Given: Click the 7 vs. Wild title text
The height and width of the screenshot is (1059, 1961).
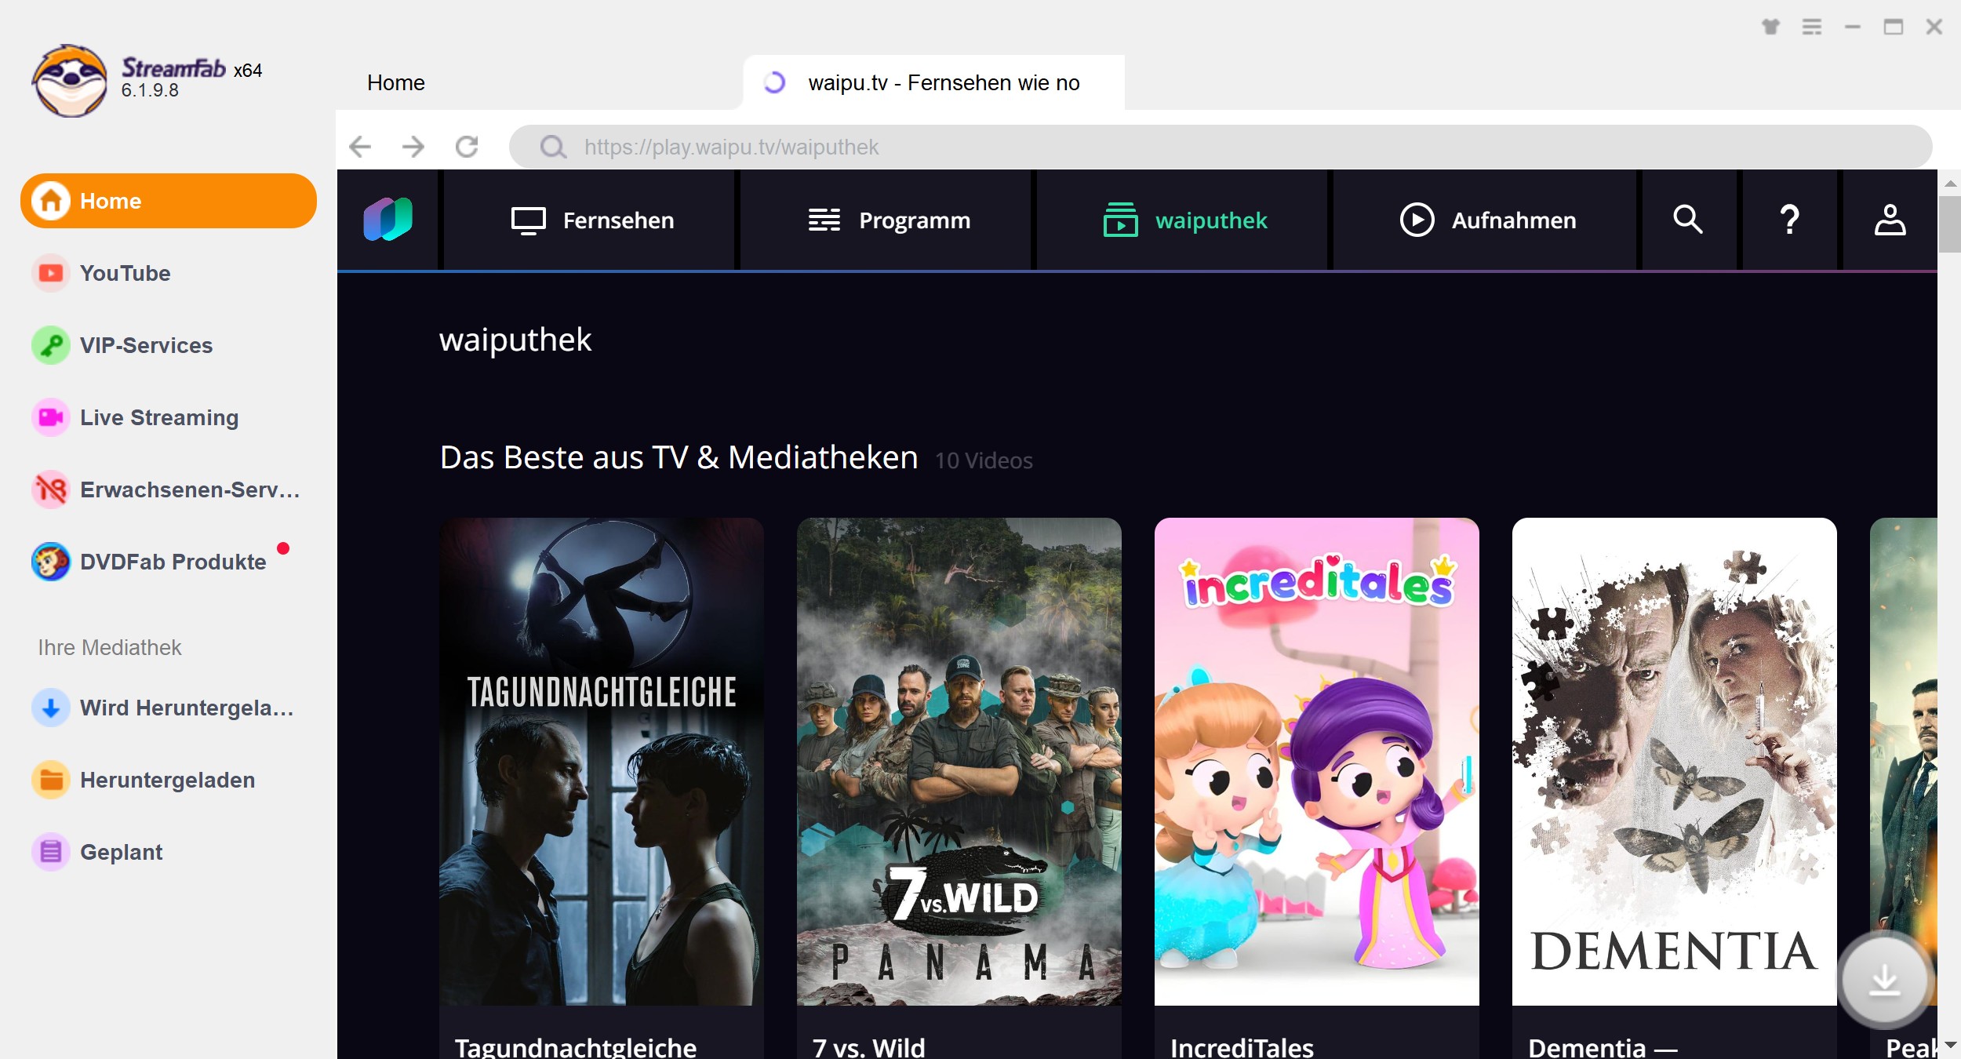Looking at the screenshot, I should tap(869, 1047).
